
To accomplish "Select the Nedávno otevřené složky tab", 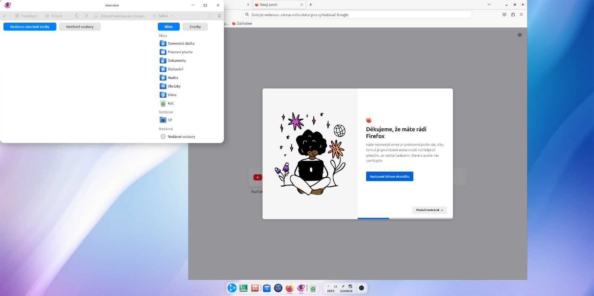I will coord(30,27).
